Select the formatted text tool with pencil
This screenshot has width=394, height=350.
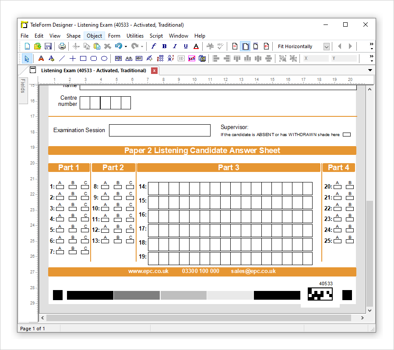51,59
